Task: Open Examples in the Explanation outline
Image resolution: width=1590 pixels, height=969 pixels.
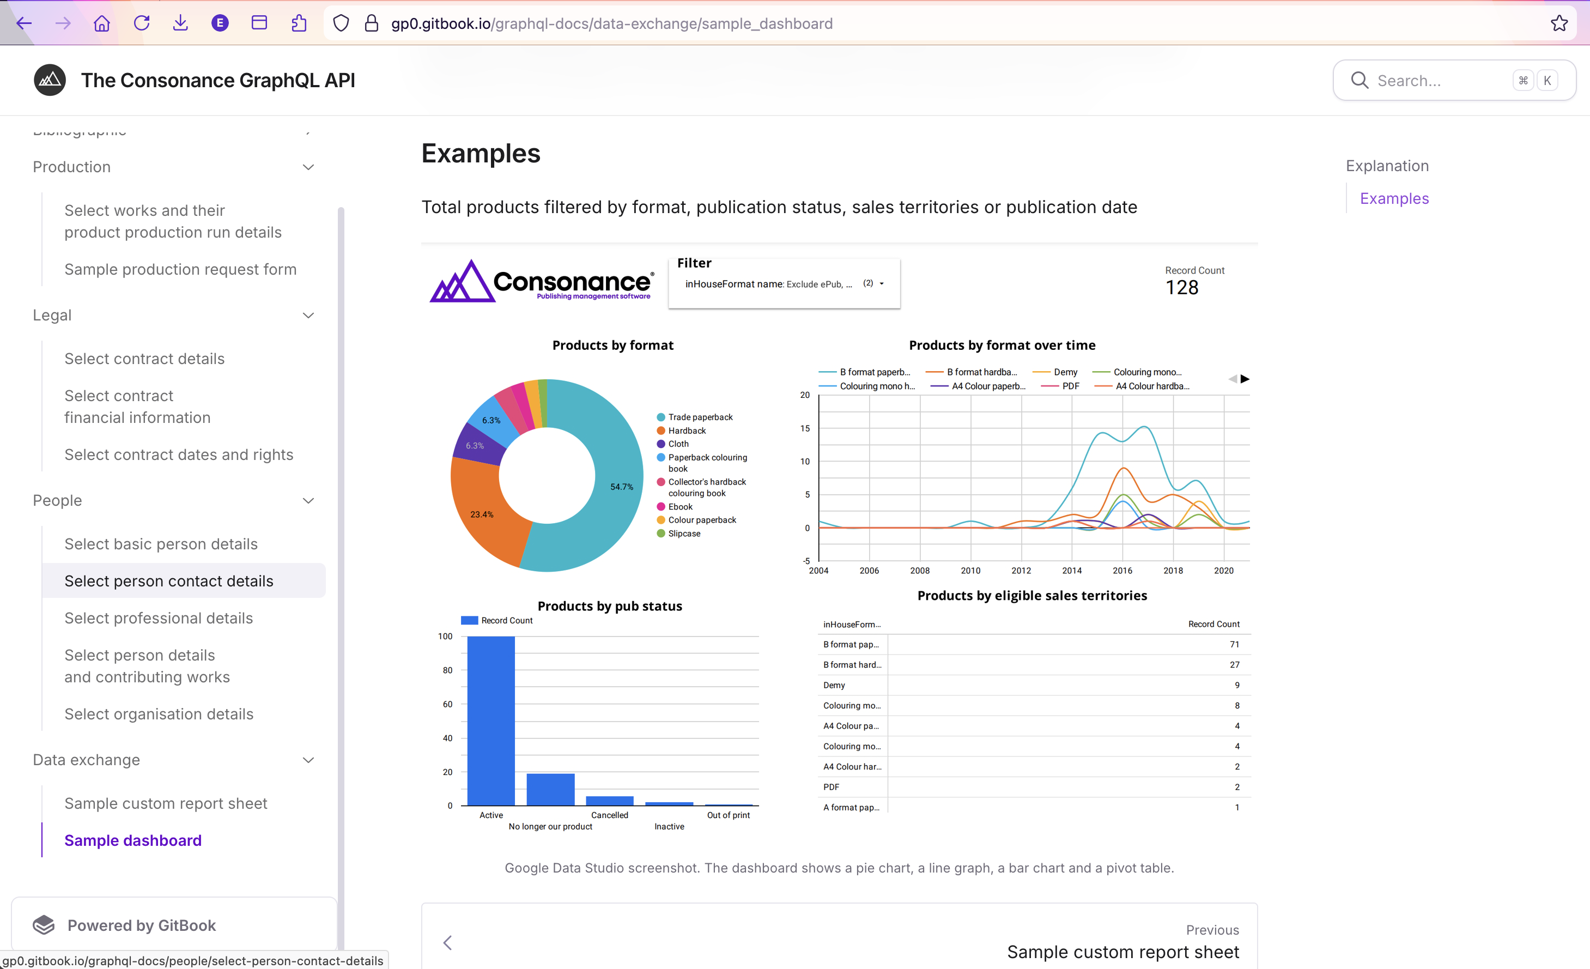Action: (x=1394, y=198)
